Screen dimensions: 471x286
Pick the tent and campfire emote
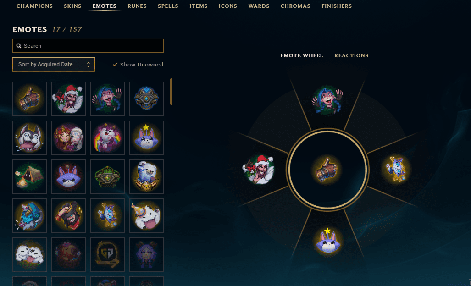point(29,177)
